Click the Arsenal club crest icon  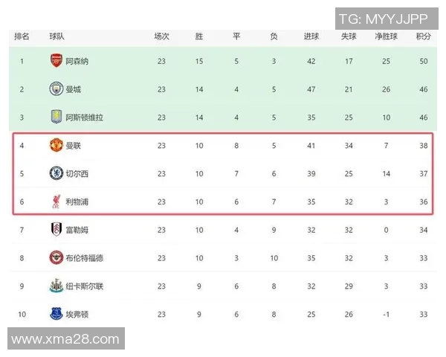coord(56,61)
